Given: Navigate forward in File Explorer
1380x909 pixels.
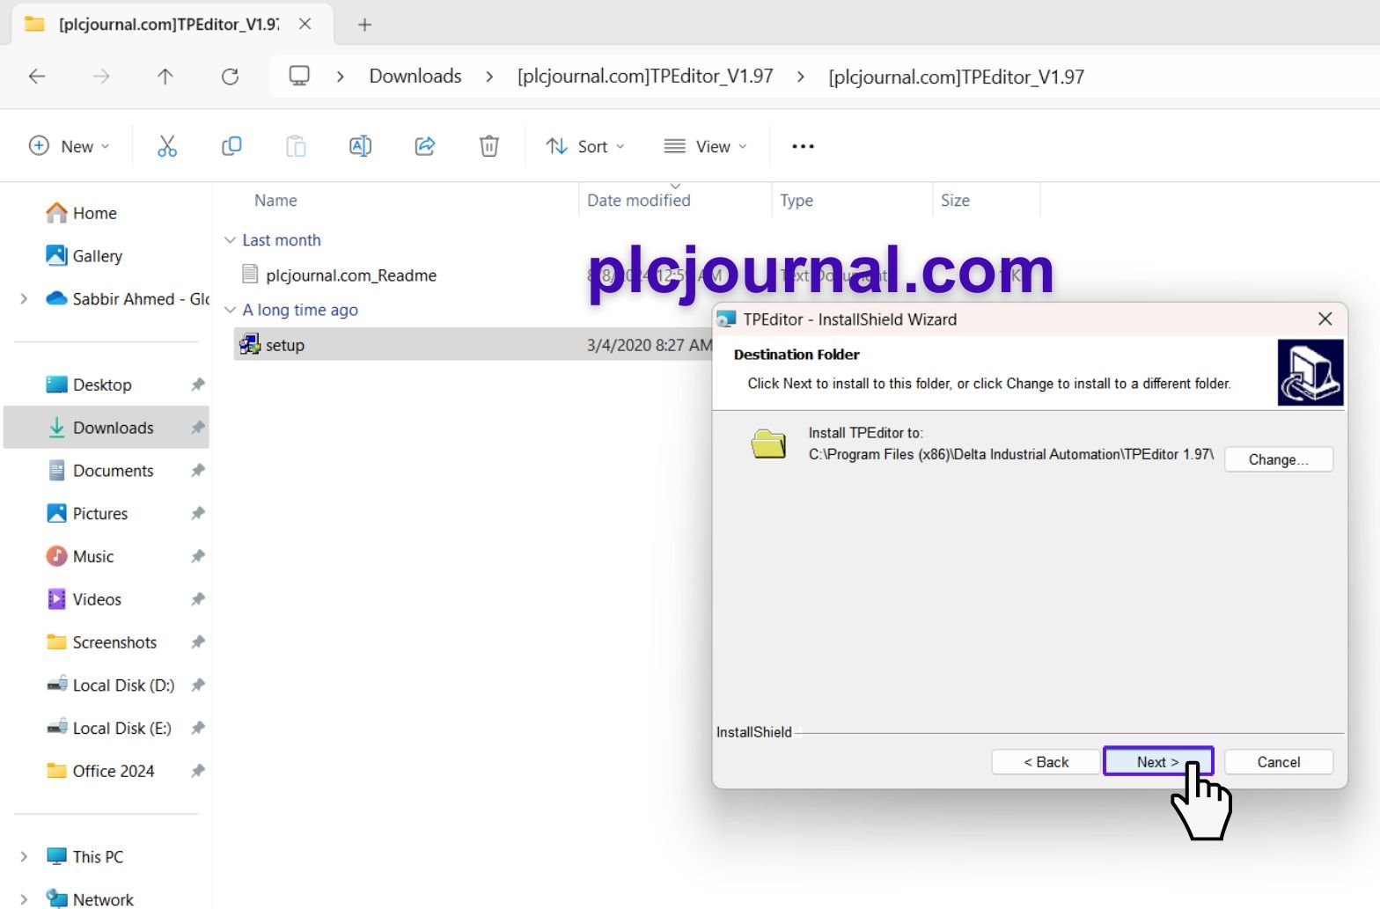Looking at the screenshot, I should point(101,77).
